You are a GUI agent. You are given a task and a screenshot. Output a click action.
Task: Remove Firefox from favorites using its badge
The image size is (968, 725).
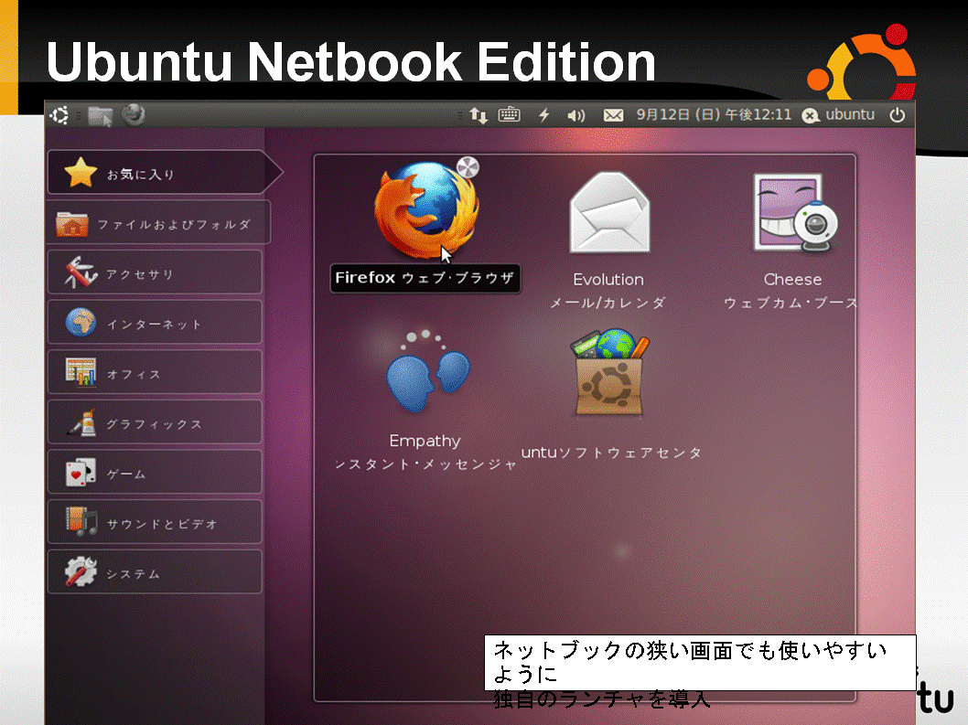click(x=468, y=167)
